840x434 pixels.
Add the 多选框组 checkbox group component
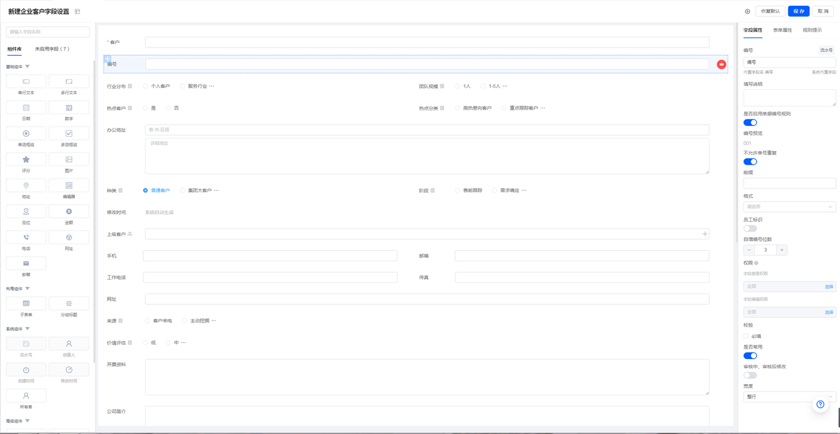tap(69, 133)
